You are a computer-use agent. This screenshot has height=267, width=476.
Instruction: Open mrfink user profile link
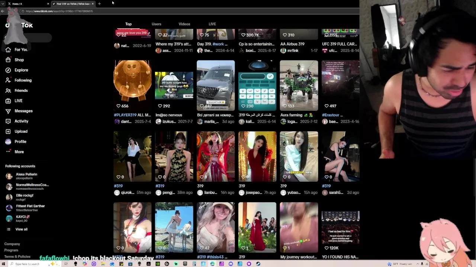(x=293, y=51)
